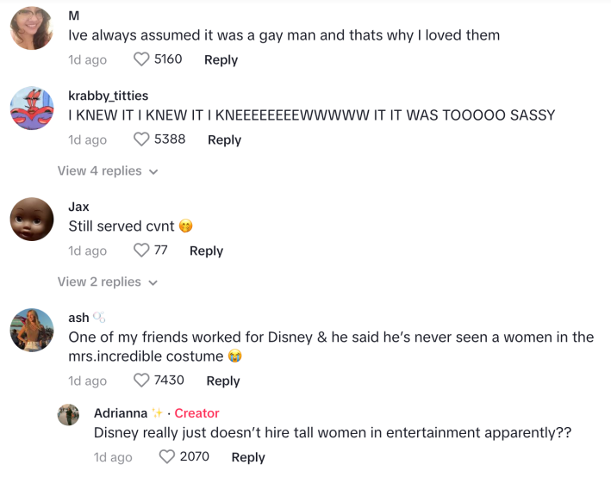
Task: Like M's comment with the heart icon
Action: pyautogui.click(x=141, y=59)
